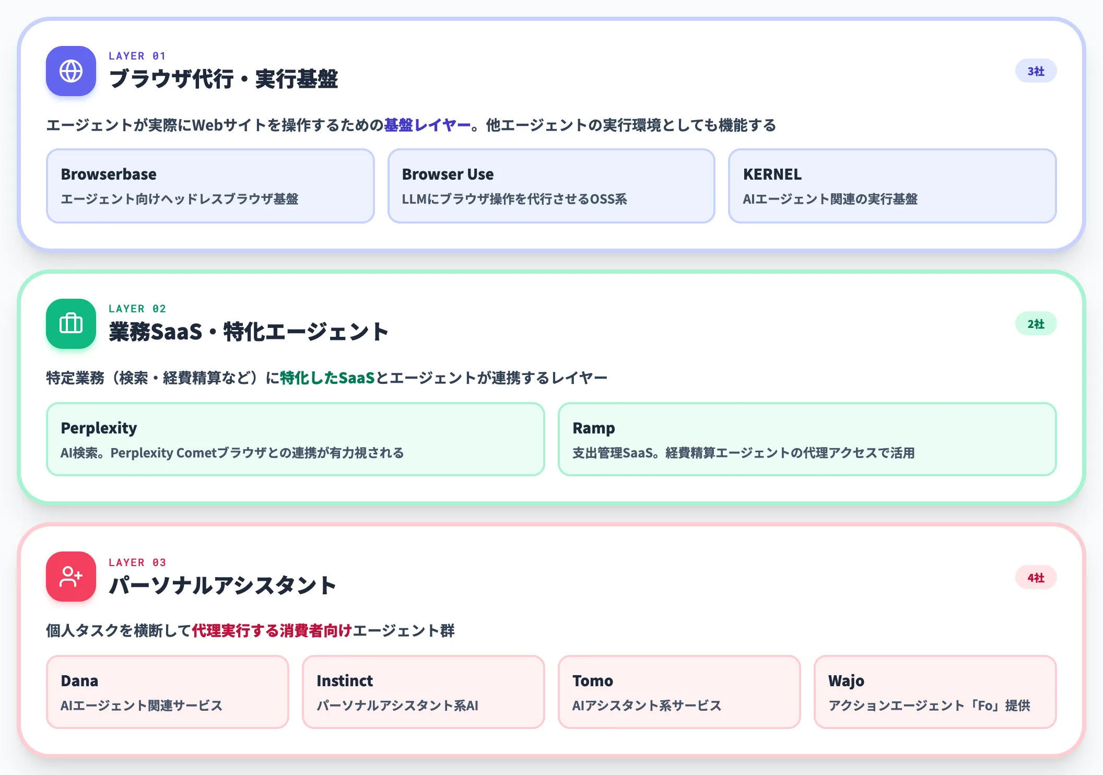1103x775 pixels.
Task: Select the KERNEL card
Action: point(893,186)
